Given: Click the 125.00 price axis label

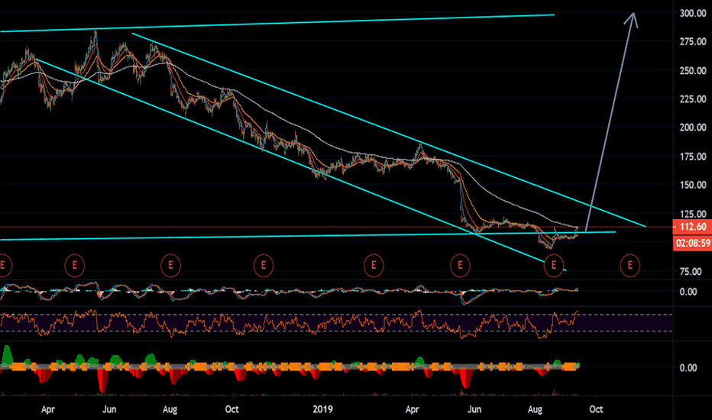Looking at the screenshot, I should click(693, 214).
